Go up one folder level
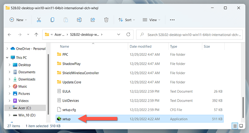Viewport: 249px width, 133px height. click(36, 34)
